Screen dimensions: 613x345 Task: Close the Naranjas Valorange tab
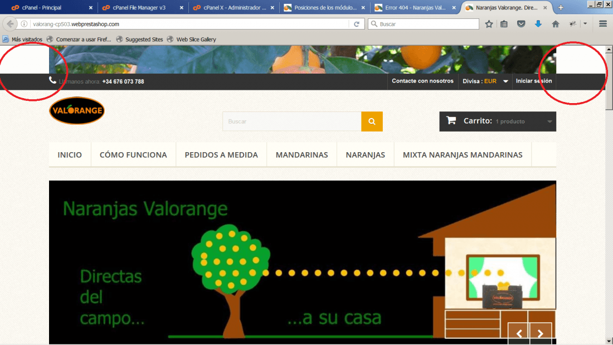[x=545, y=7]
